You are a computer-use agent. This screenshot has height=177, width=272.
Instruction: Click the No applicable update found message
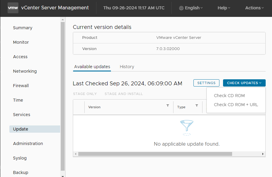187,144
